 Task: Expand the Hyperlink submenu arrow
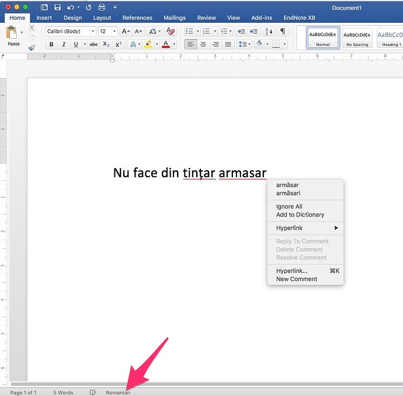click(x=336, y=228)
